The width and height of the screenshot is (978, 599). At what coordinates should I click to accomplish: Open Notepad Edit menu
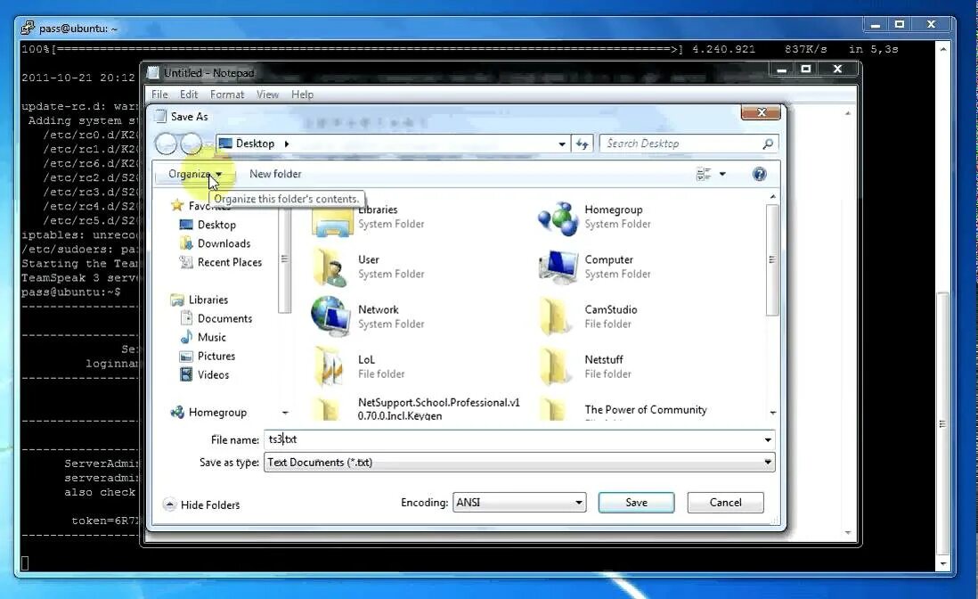tap(188, 94)
